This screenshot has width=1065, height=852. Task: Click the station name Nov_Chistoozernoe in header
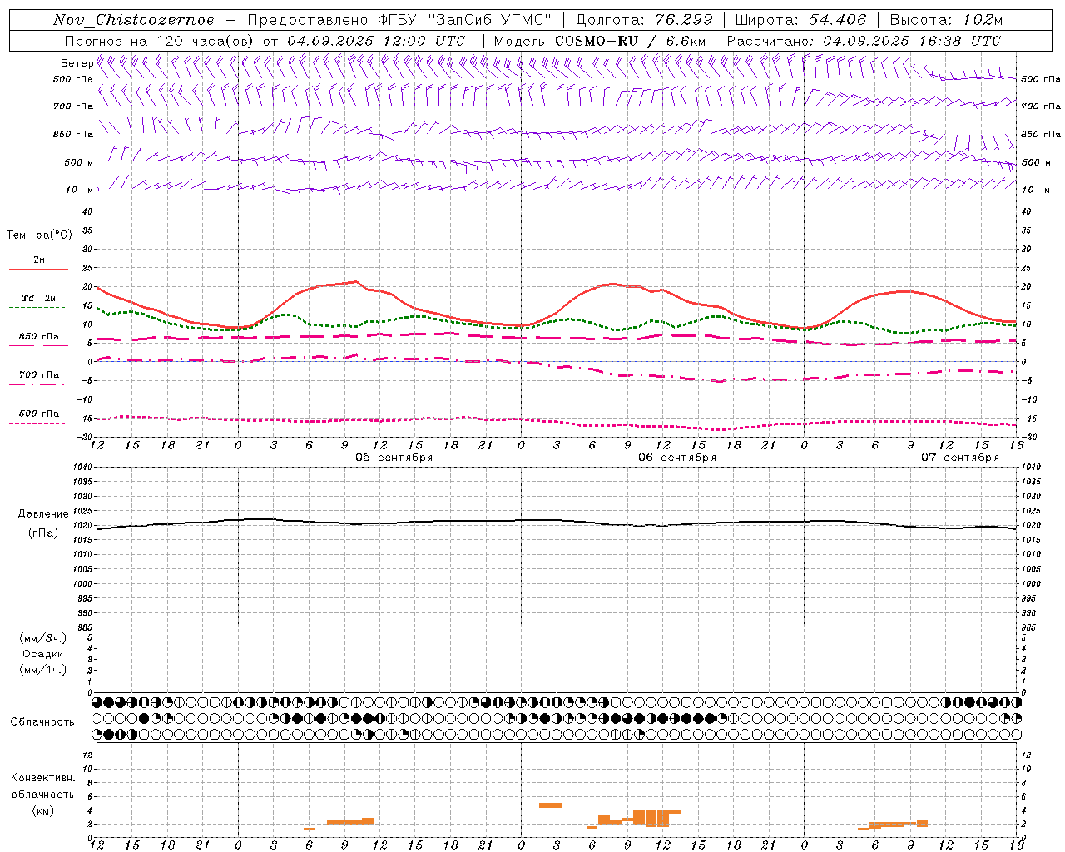pos(133,20)
